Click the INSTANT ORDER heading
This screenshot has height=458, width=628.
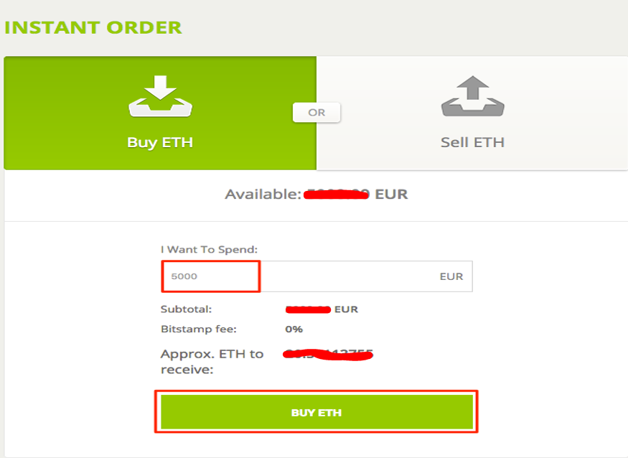point(93,28)
